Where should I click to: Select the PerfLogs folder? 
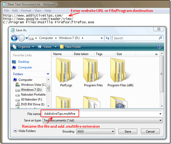pyautogui.click(x=66, y=72)
